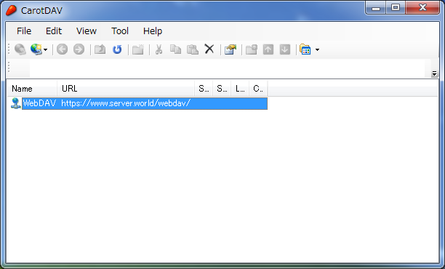445x269 pixels.
Task: Open the File menu
Action: point(24,31)
